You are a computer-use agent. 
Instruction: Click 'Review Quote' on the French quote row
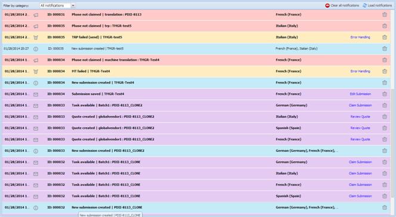360,139
